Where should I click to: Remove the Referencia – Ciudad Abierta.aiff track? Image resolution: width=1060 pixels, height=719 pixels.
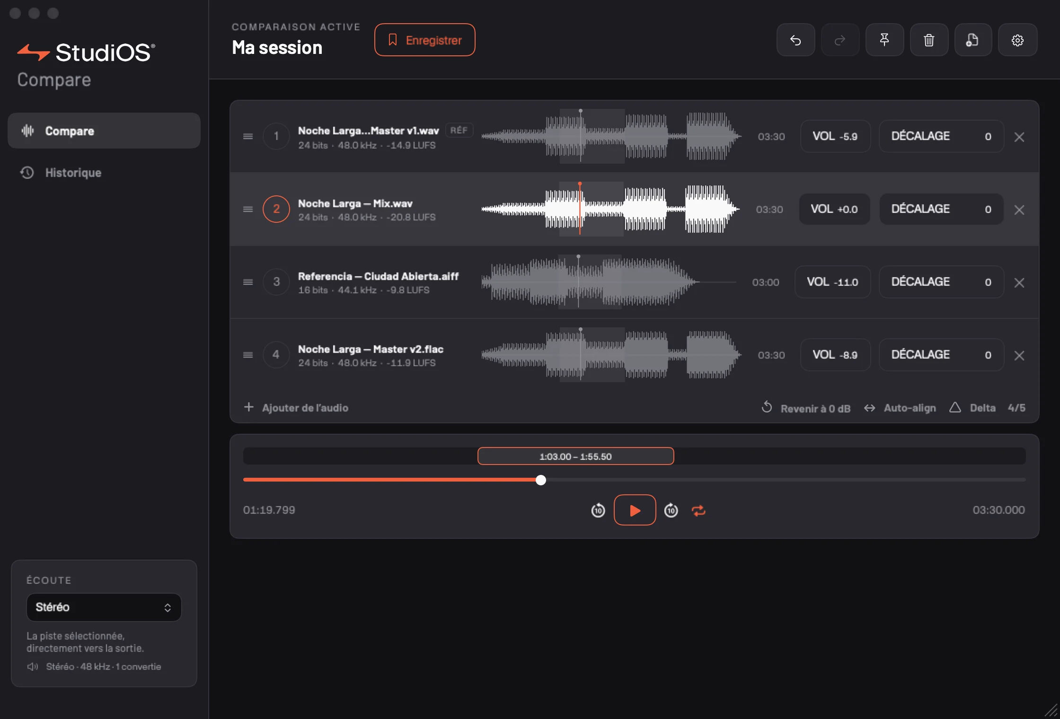coord(1019,282)
